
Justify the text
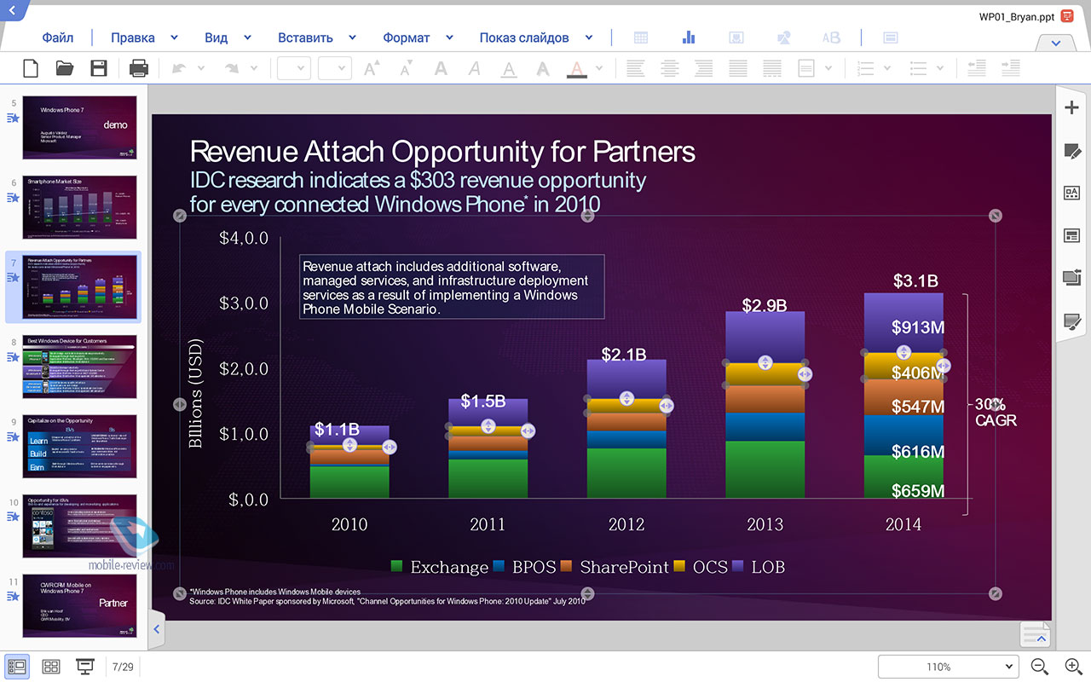pos(738,68)
